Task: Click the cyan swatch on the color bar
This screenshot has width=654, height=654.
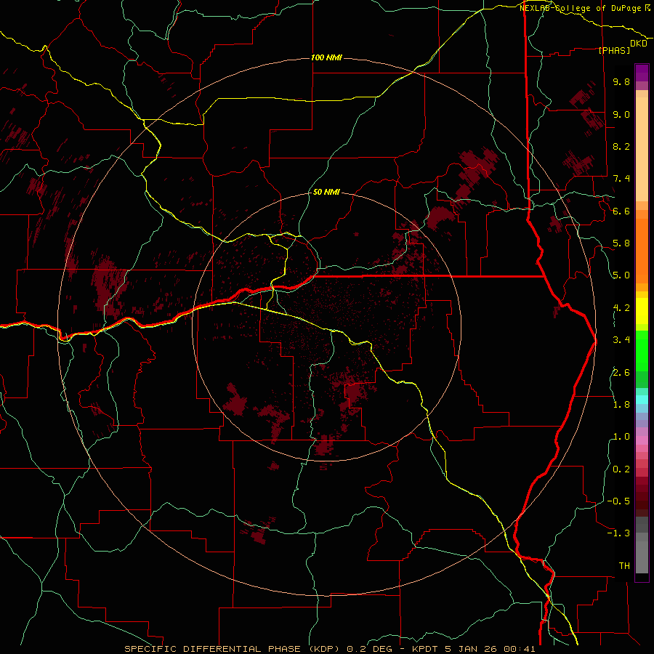Action: tap(642, 400)
